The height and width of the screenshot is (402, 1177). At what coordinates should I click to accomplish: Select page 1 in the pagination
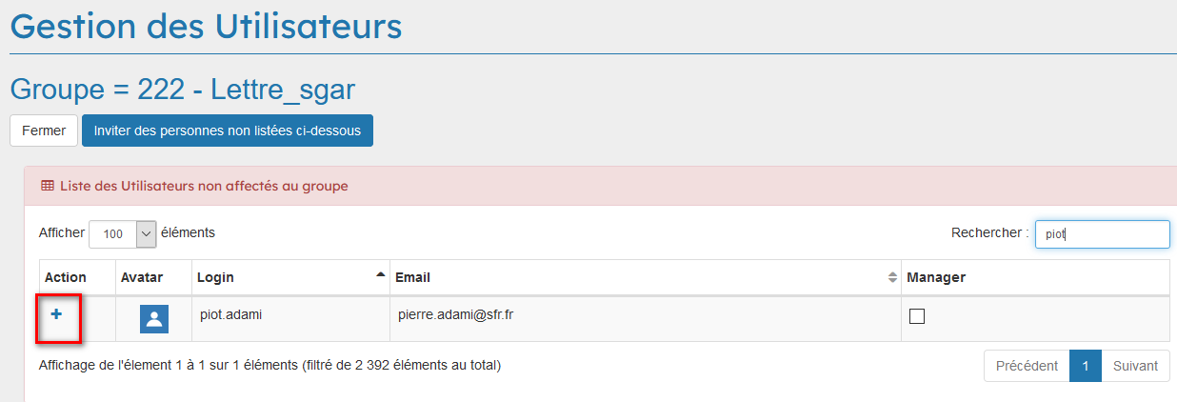[x=1086, y=366]
